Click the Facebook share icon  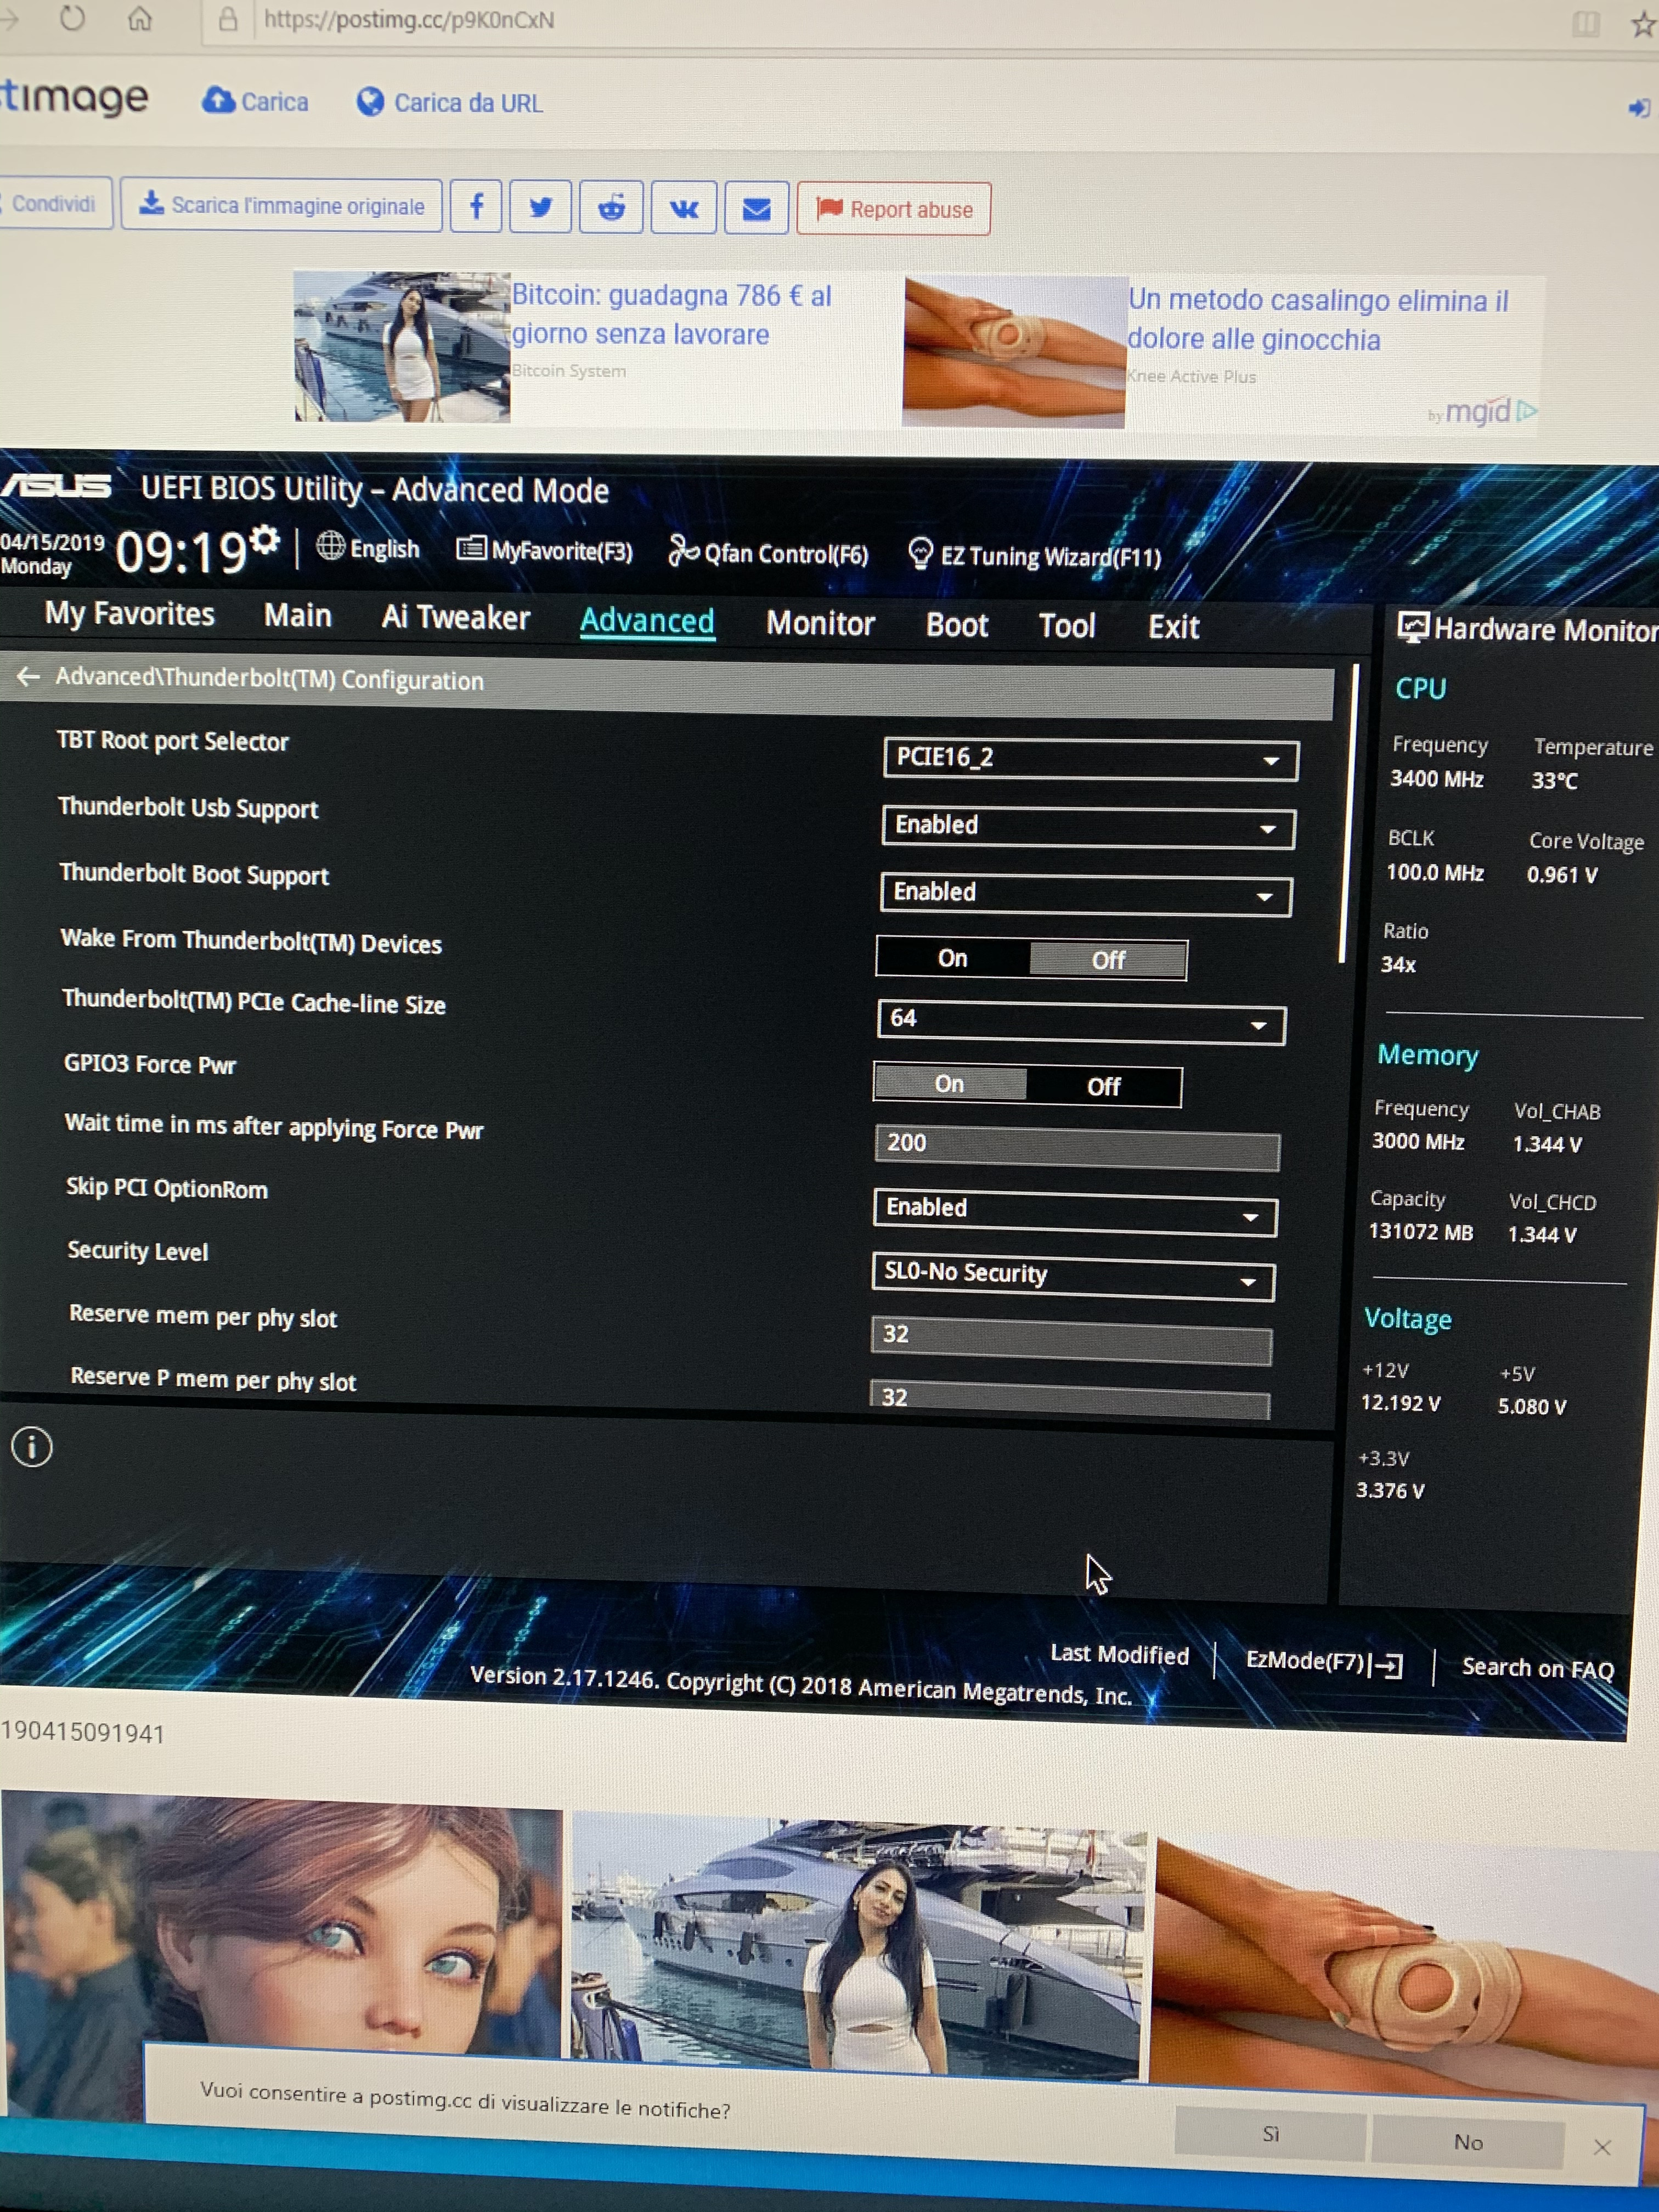[x=476, y=207]
